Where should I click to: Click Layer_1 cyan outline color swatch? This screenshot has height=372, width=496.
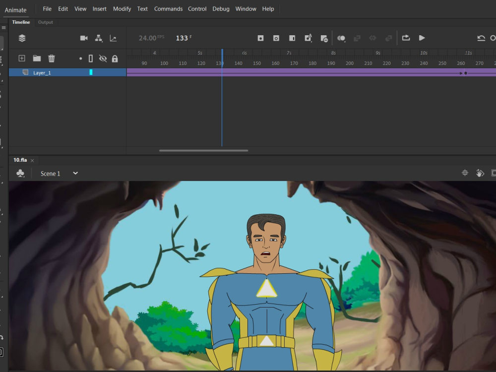coord(91,72)
